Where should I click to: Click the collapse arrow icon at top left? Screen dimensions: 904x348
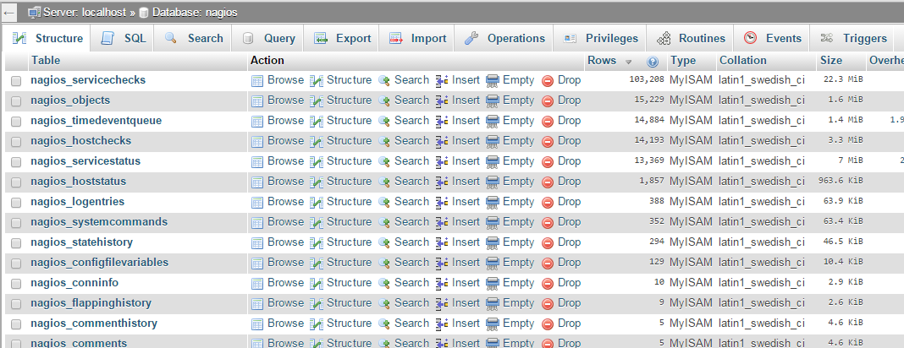click(x=10, y=13)
